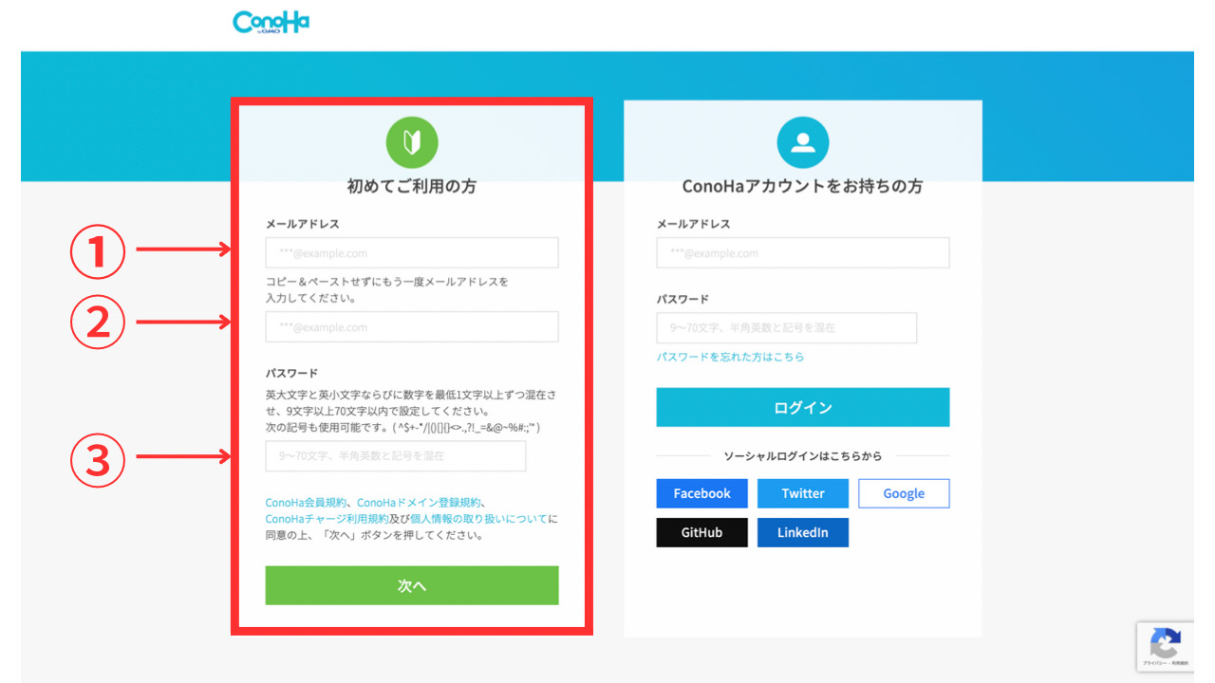Click the メールアドレス label in the new-user form

coord(303,224)
